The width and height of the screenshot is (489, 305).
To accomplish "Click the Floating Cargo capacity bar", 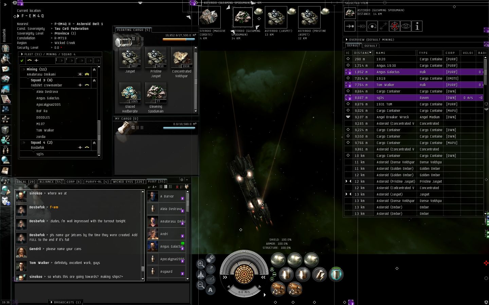I will point(179,39).
